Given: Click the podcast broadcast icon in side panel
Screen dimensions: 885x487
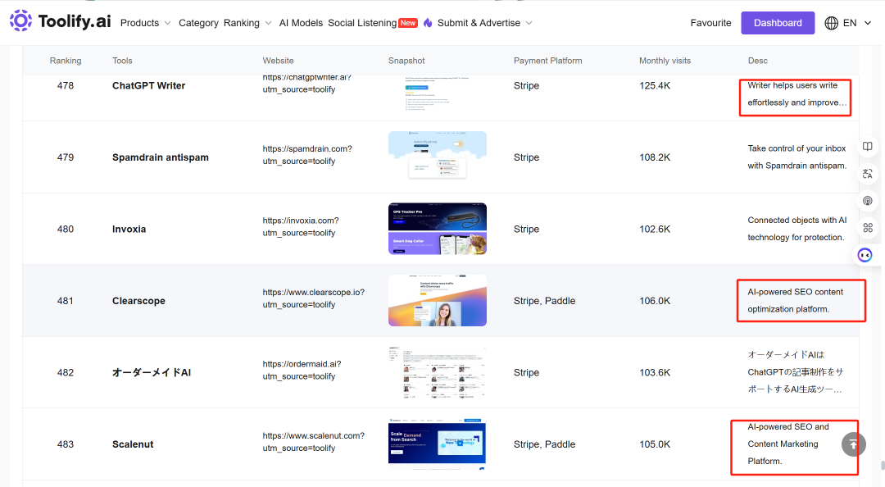Looking at the screenshot, I should [x=868, y=201].
